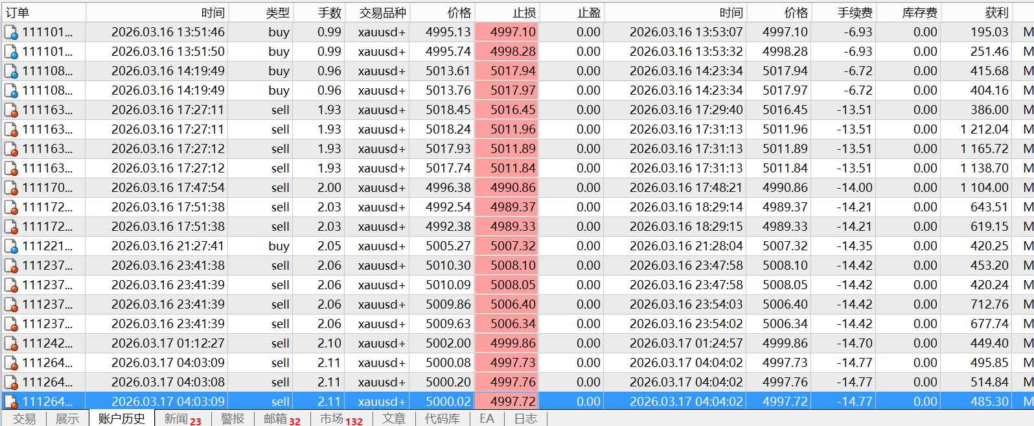Sort by the 获利 column header
The width and height of the screenshot is (1034, 426).
(x=976, y=12)
